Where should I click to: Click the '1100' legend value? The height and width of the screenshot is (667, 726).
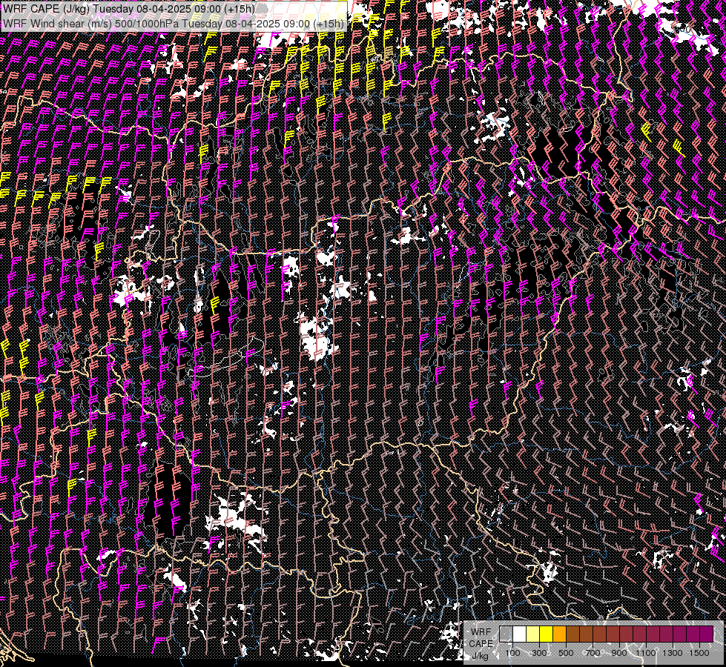click(645, 653)
